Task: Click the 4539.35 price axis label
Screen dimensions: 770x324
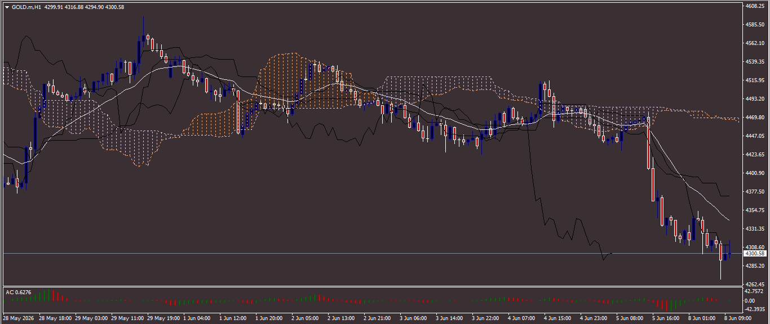Action: pyautogui.click(x=754, y=62)
